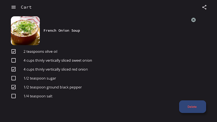Image resolution: width=217 pixels, height=122 pixels.
Task: Tap the "ground black pepper" ingredient text
Action: pyautogui.click(x=53, y=87)
